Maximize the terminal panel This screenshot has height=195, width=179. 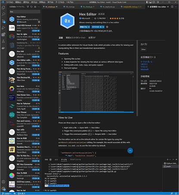pos(173,159)
